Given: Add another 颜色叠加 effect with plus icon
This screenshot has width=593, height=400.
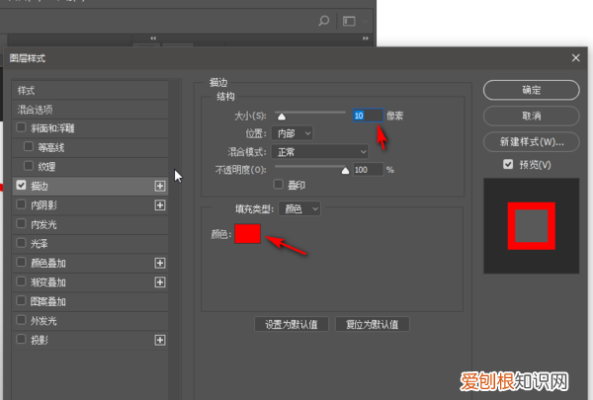Looking at the screenshot, I should (160, 263).
